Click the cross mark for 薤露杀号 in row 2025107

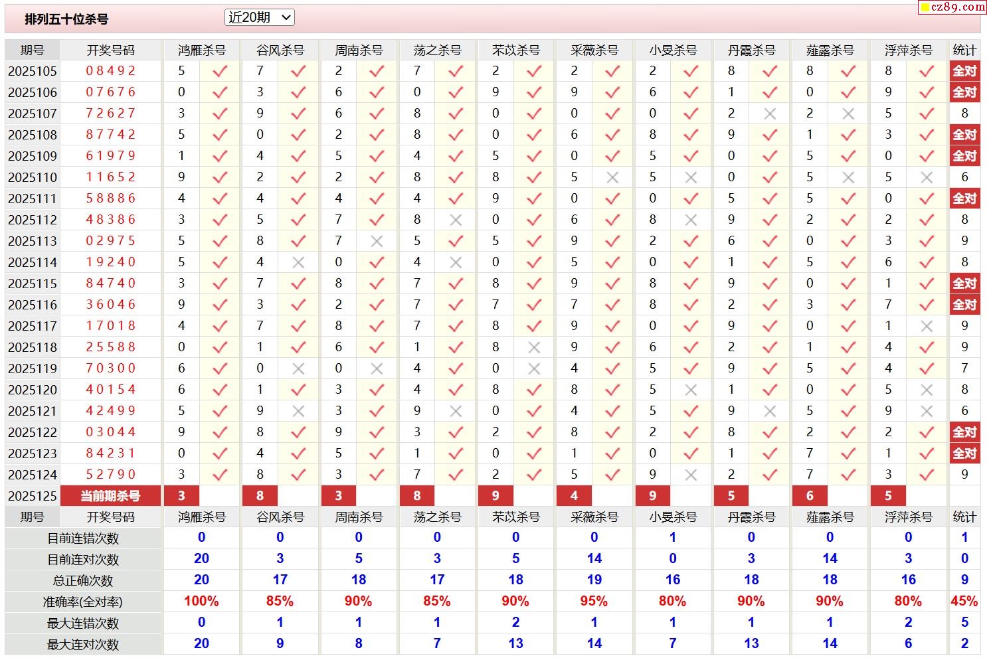[848, 114]
